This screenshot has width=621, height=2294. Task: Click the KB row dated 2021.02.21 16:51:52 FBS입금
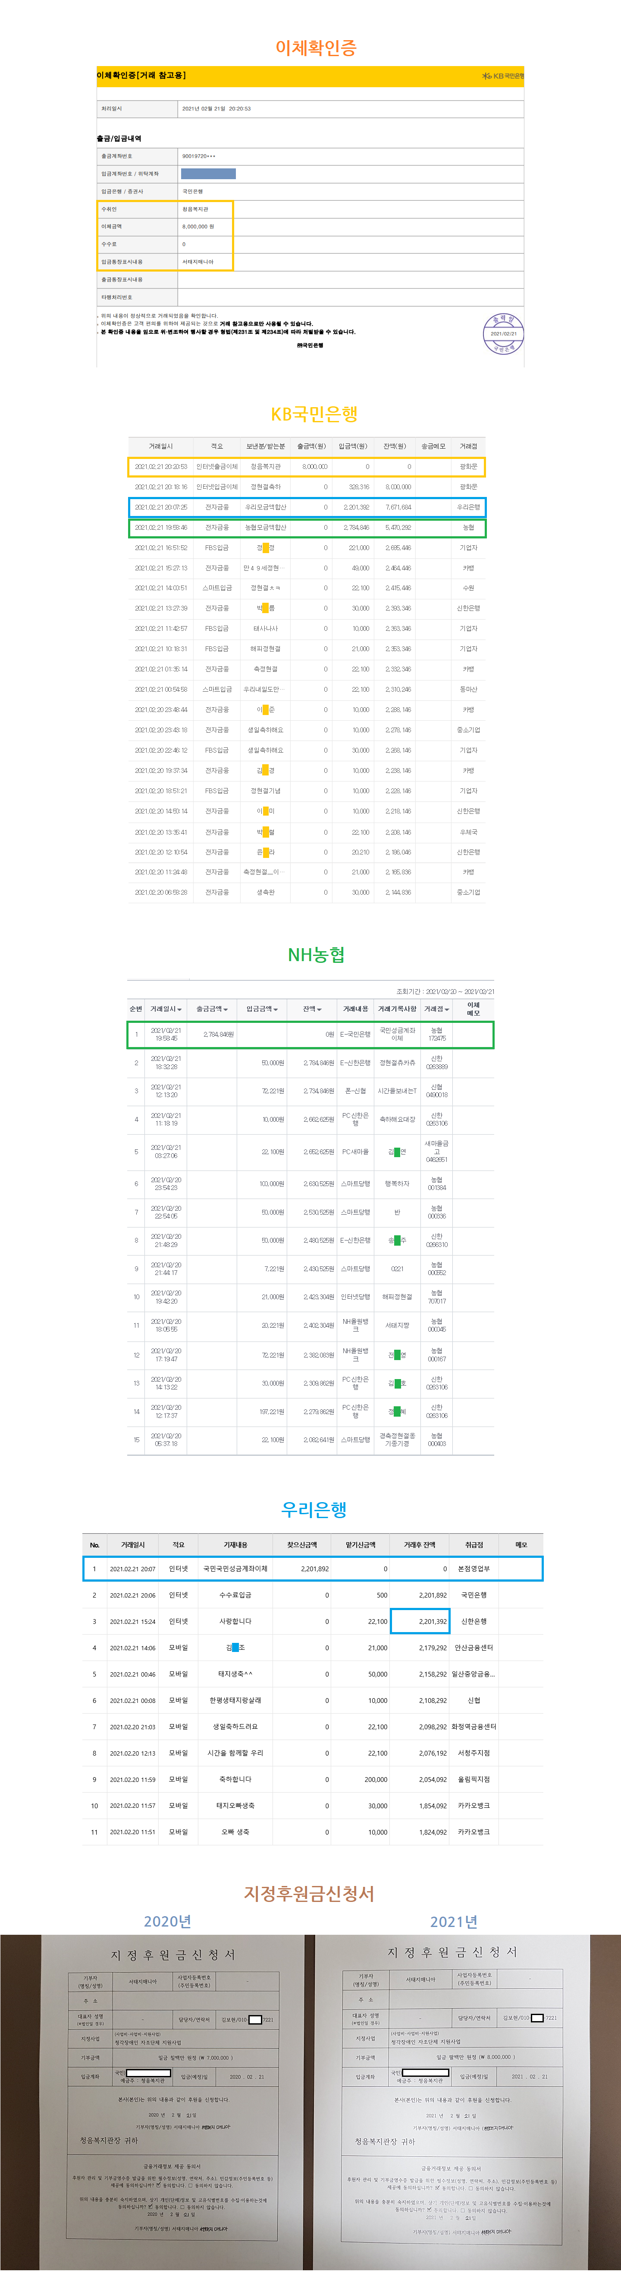click(x=306, y=547)
